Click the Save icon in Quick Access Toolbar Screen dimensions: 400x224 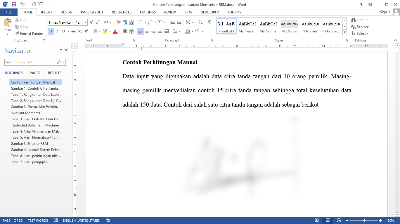point(14,4)
